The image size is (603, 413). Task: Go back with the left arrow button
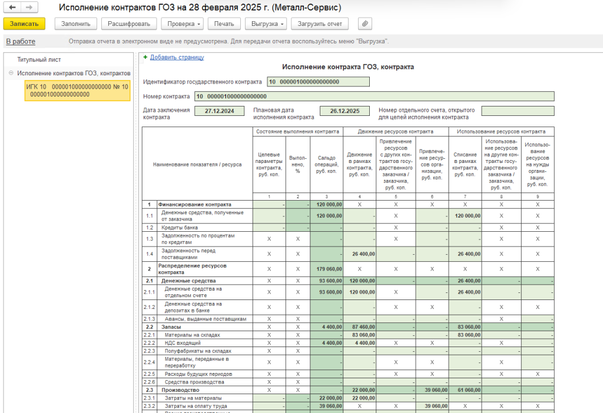[12, 7]
